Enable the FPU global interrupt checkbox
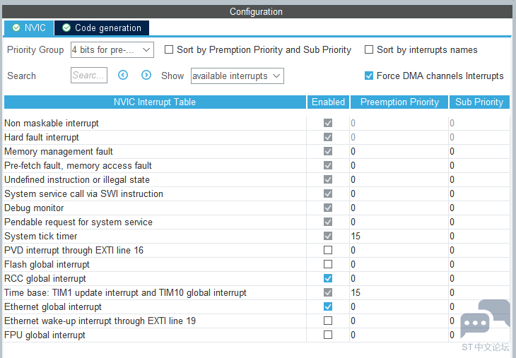Screen dimensions: 516x358 pyautogui.click(x=328, y=335)
